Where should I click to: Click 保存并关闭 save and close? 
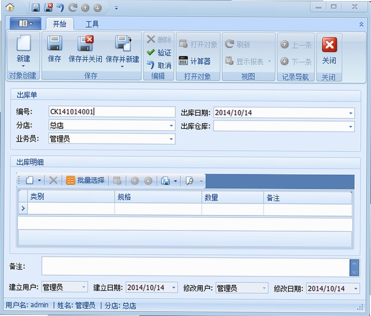coord(85,49)
